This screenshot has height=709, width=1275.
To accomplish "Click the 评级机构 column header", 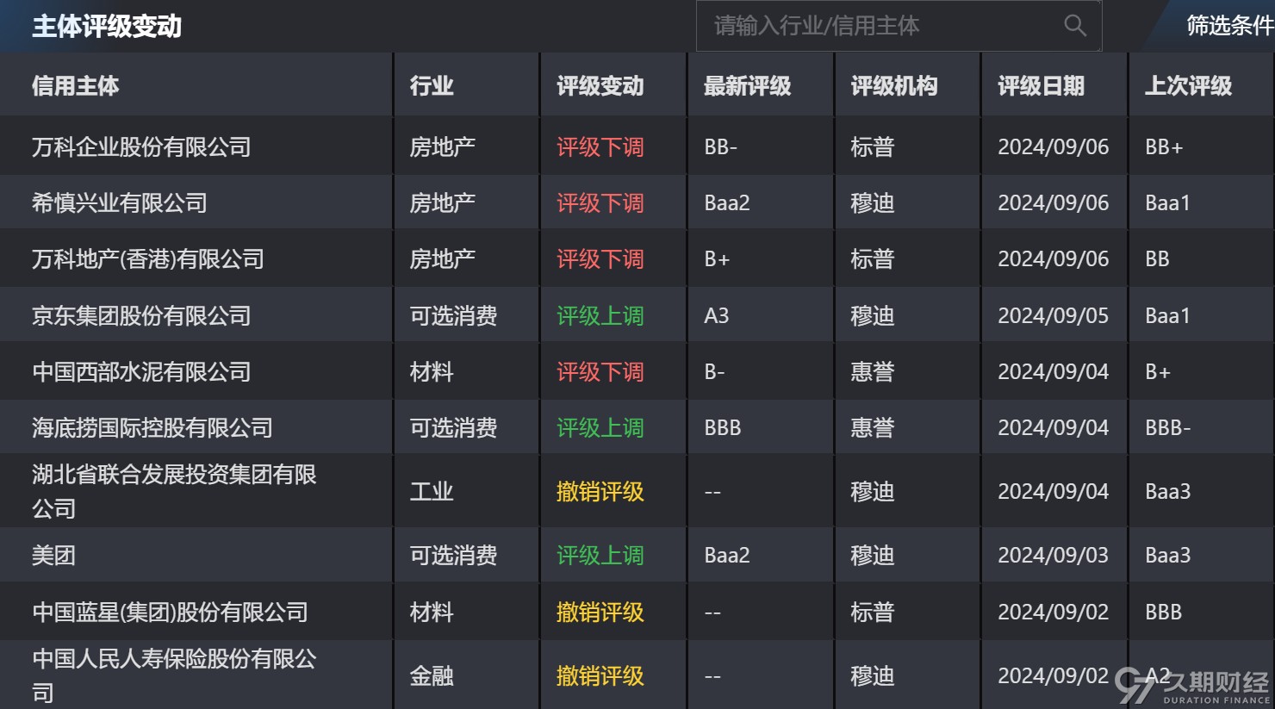I will pos(893,86).
